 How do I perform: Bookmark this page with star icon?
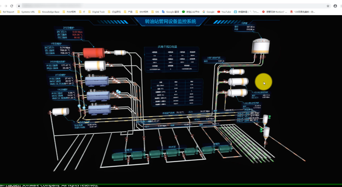(328, 6)
